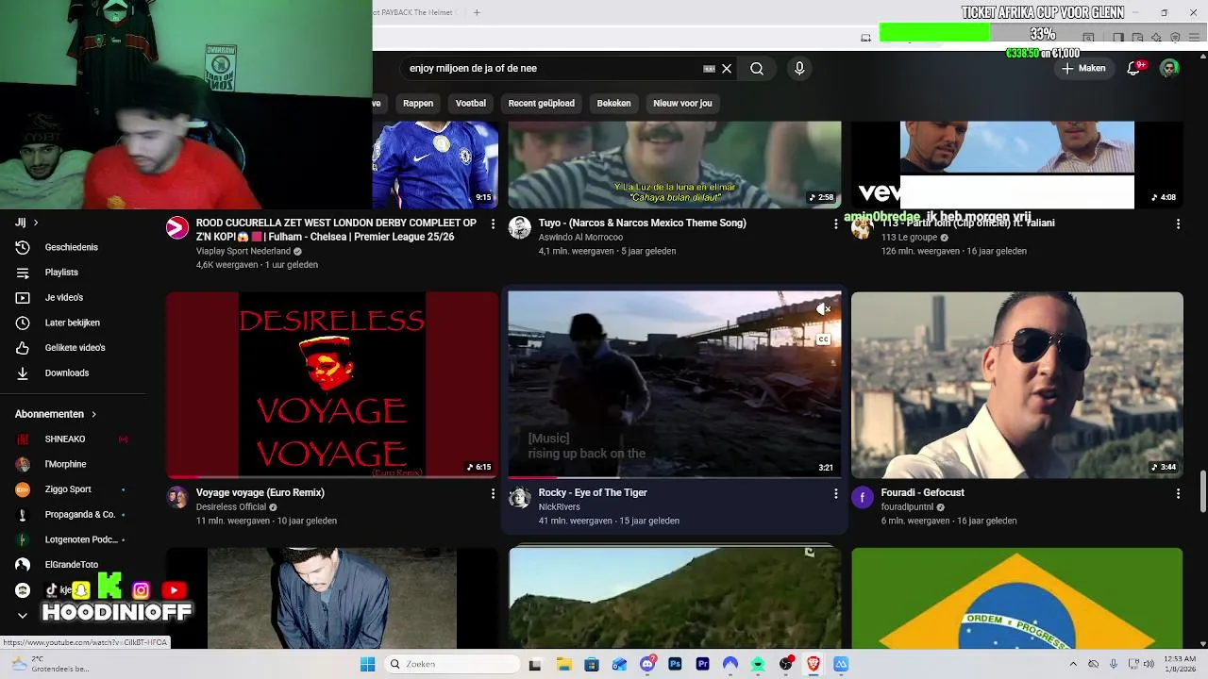Expand the Abonnementen section

pyautogui.click(x=56, y=414)
